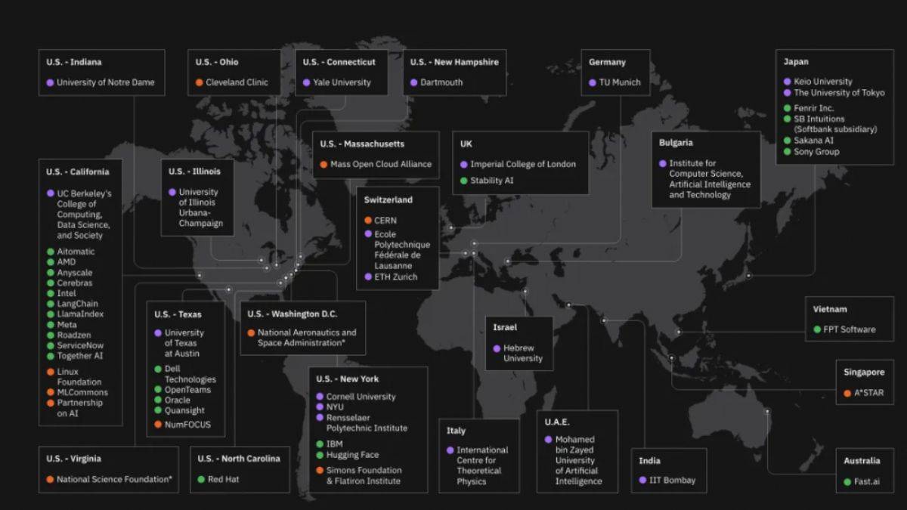Click the TU Munich label
Screen dimensions: 907x510
click(619, 82)
